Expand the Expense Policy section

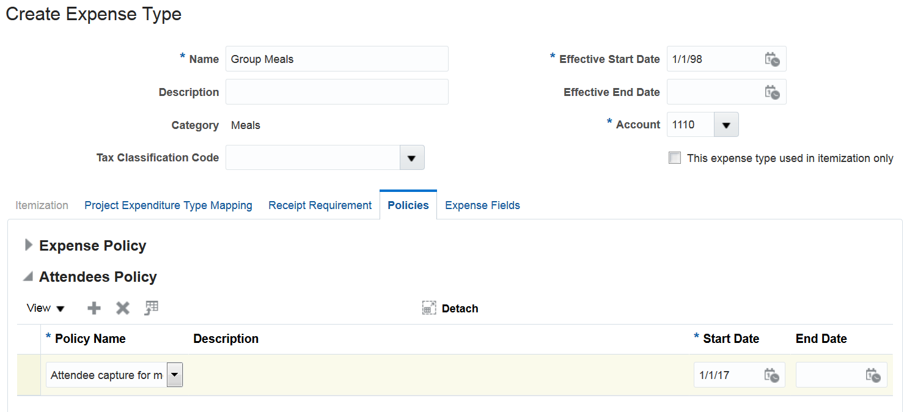[x=28, y=246]
